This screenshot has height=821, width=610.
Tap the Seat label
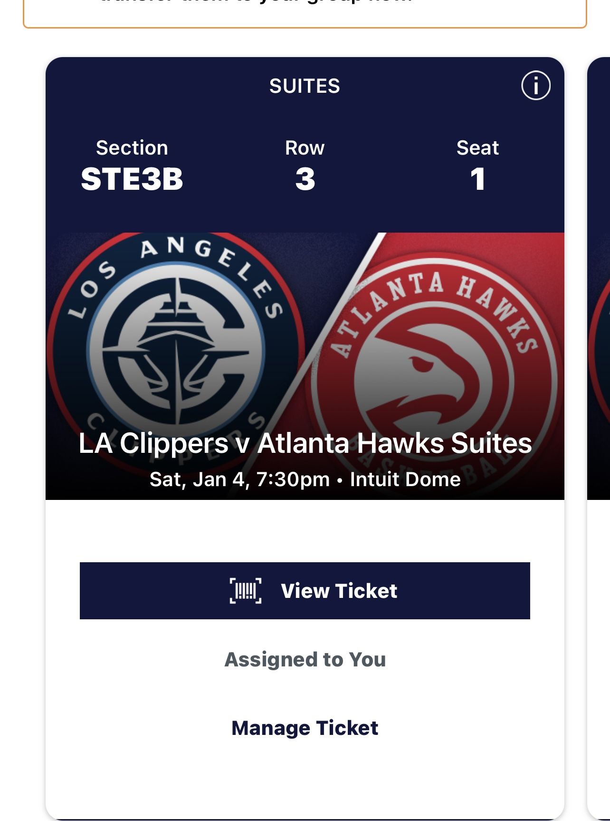(477, 148)
